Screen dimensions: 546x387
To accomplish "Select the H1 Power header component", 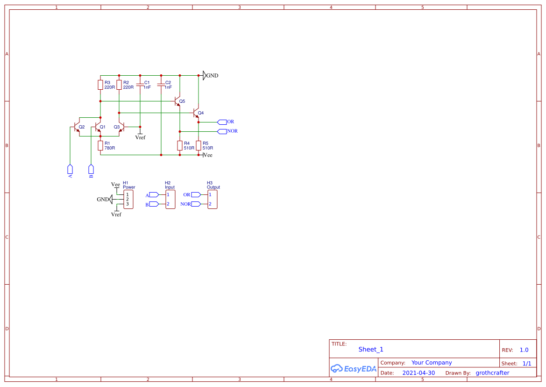I will pos(128,199).
